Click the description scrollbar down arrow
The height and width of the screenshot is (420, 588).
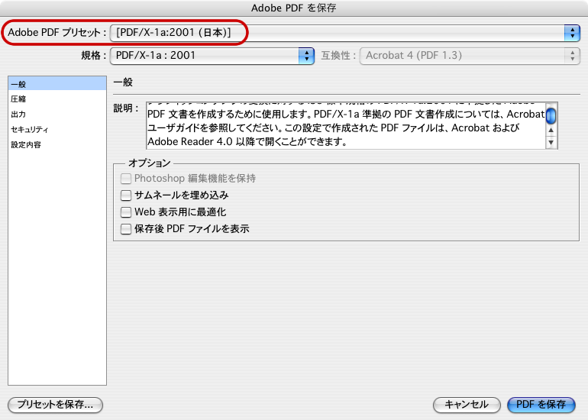[551, 143]
